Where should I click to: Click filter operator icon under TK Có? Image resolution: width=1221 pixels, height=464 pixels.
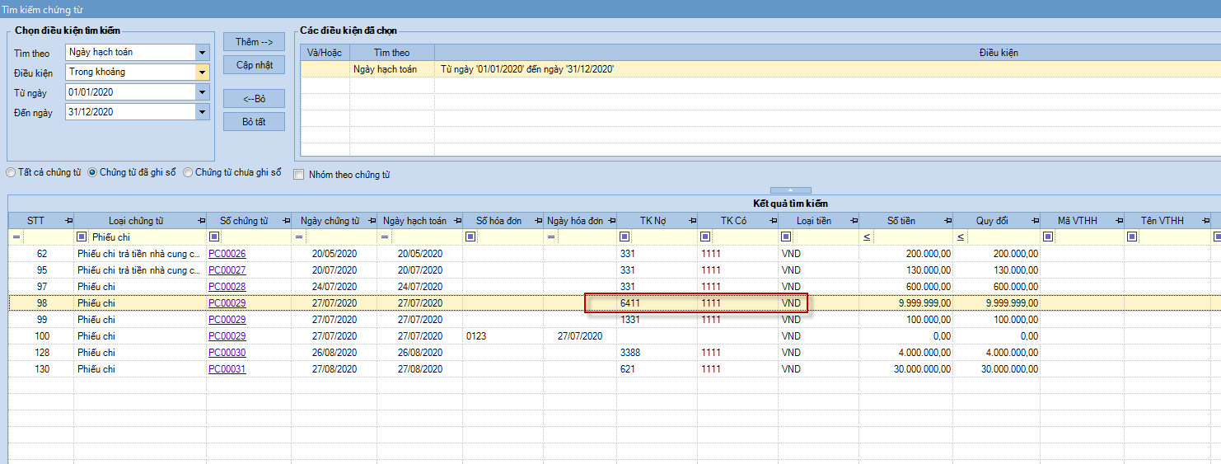[704, 237]
